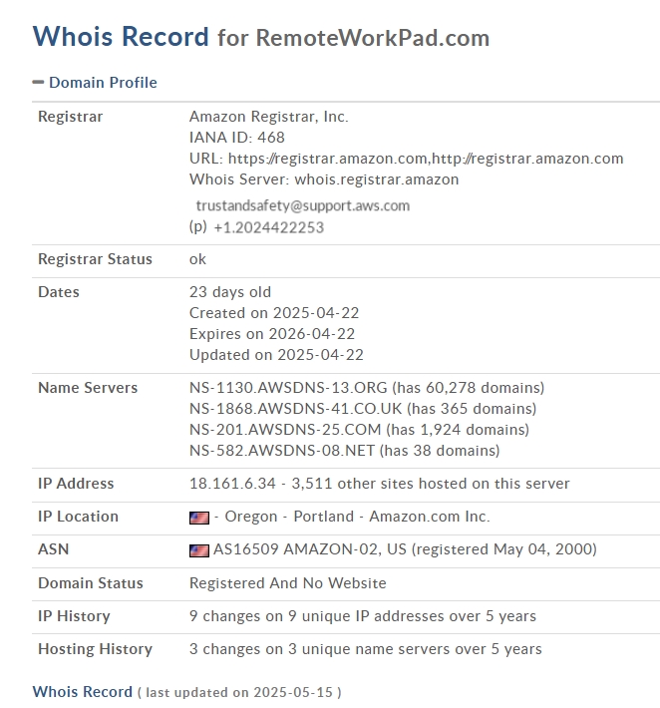Click the Dates row label
660x708 pixels.
tap(59, 292)
